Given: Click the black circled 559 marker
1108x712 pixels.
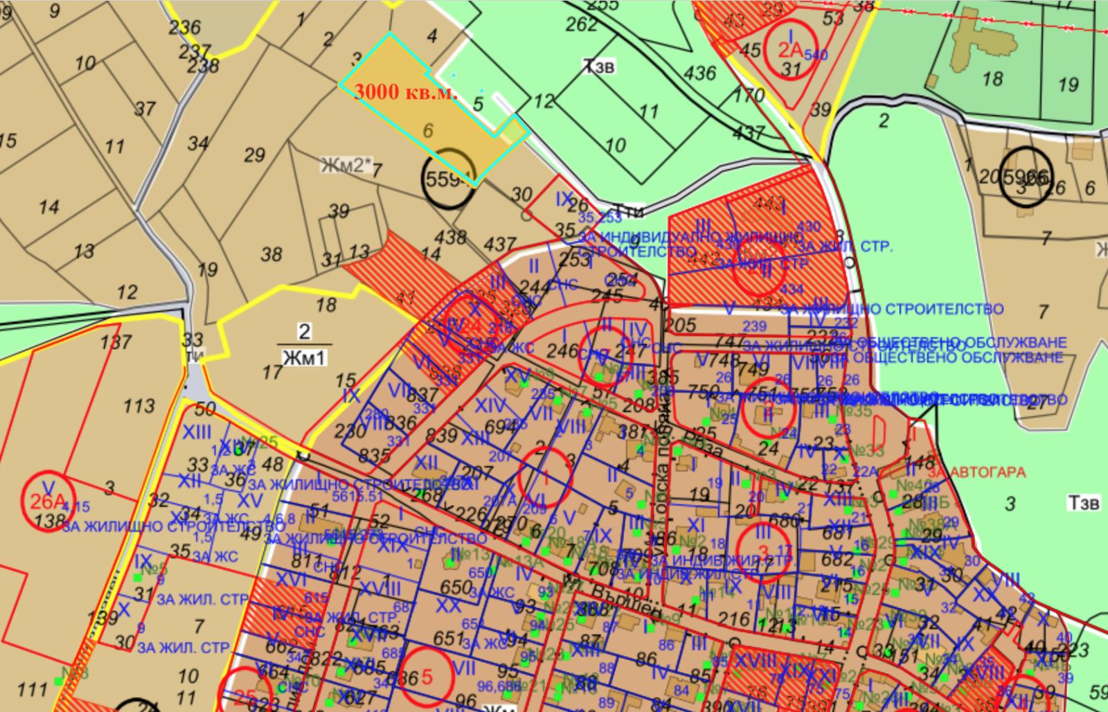Looking at the screenshot, I should pyautogui.click(x=447, y=179).
